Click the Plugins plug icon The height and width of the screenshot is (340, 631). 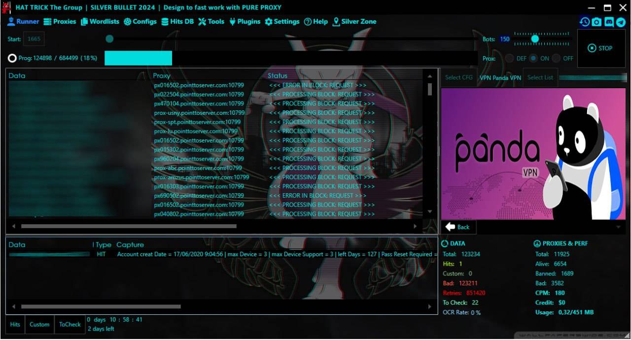(232, 22)
